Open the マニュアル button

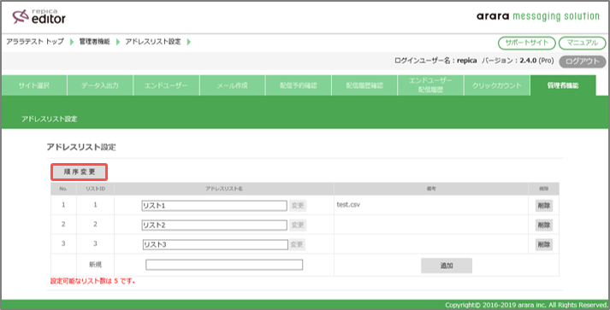coord(583,43)
